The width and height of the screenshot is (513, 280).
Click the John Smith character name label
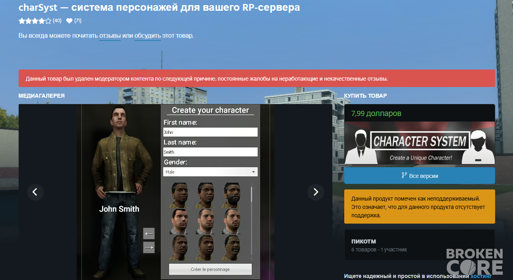point(119,209)
